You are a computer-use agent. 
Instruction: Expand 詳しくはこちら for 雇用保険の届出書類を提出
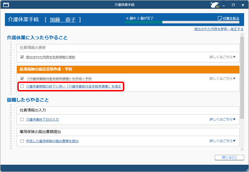222,141
